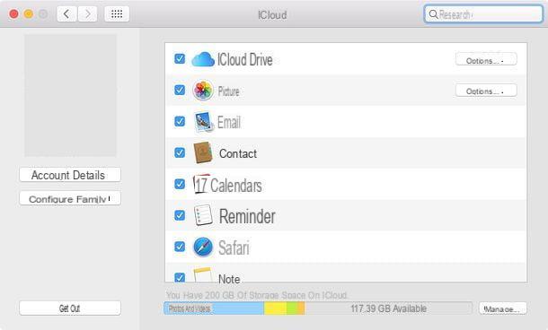Click the Calendar icon showing 17
This screenshot has height=330, width=548.
tap(201, 184)
